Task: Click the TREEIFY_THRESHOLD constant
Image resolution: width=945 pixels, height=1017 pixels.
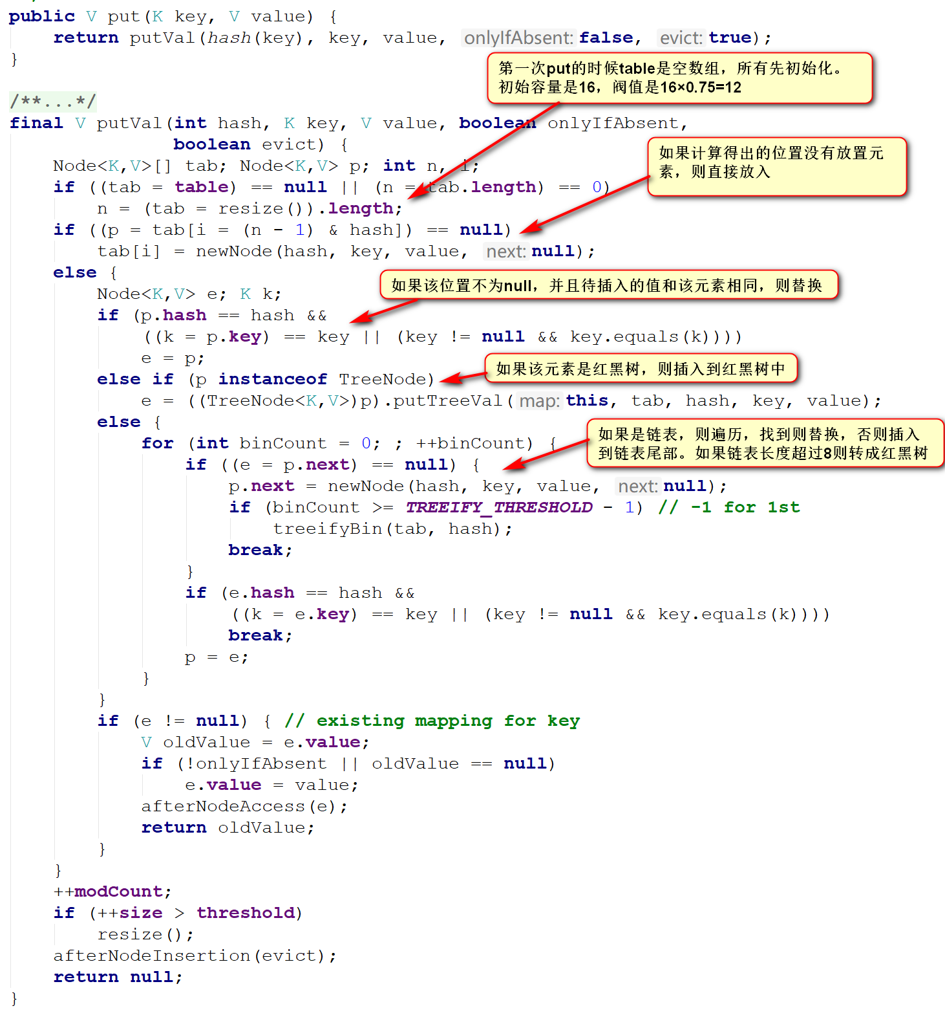Action: pos(498,508)
